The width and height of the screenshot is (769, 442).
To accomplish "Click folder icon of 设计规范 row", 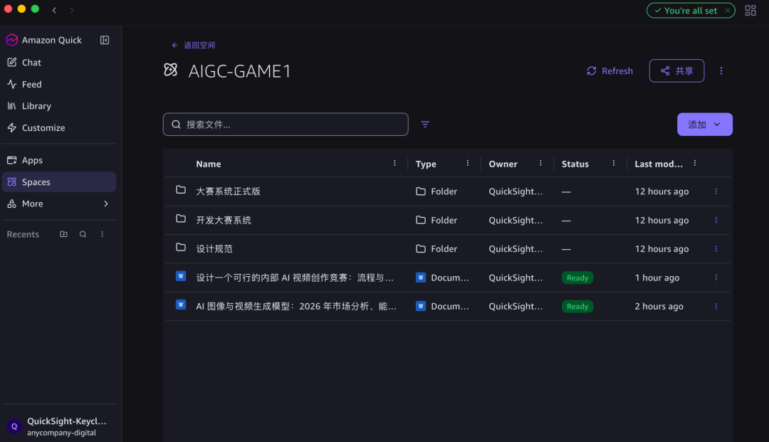I will (180, 248).
